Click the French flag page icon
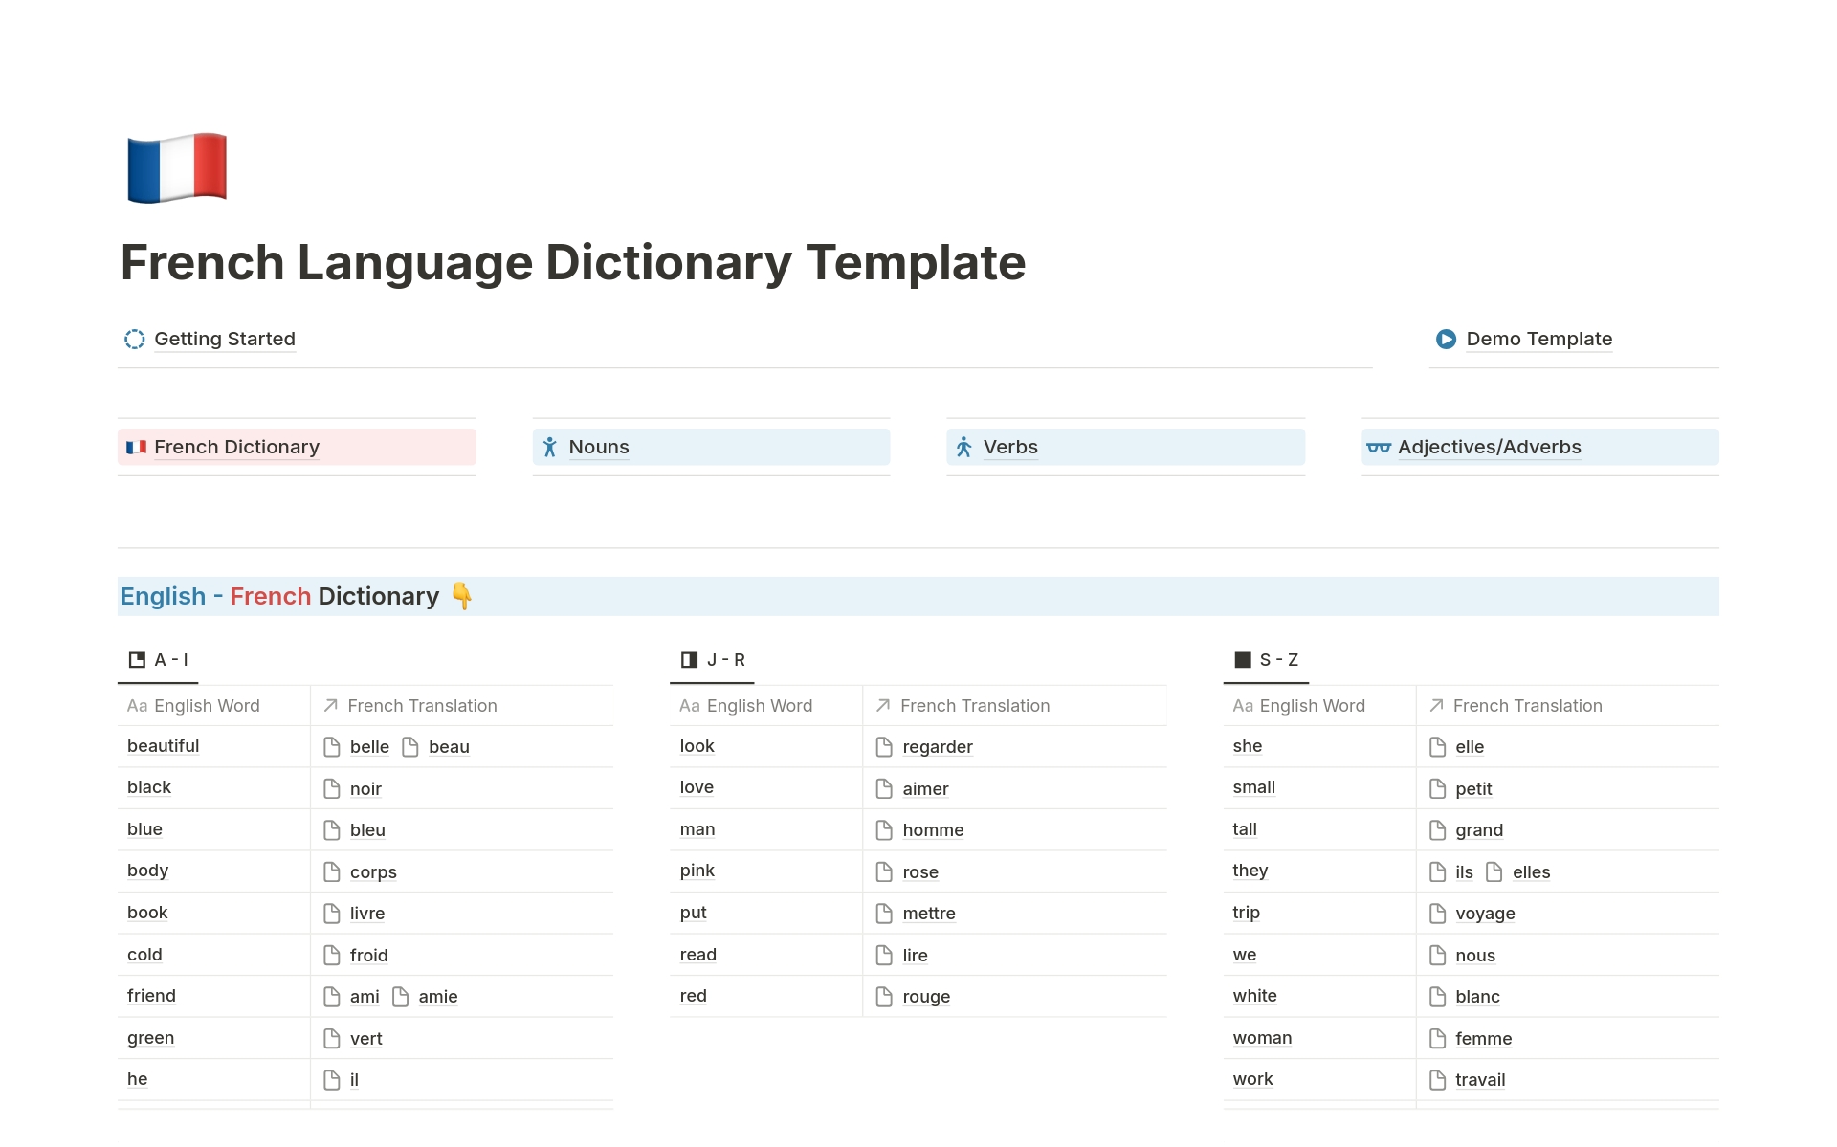 click(177, 167)
